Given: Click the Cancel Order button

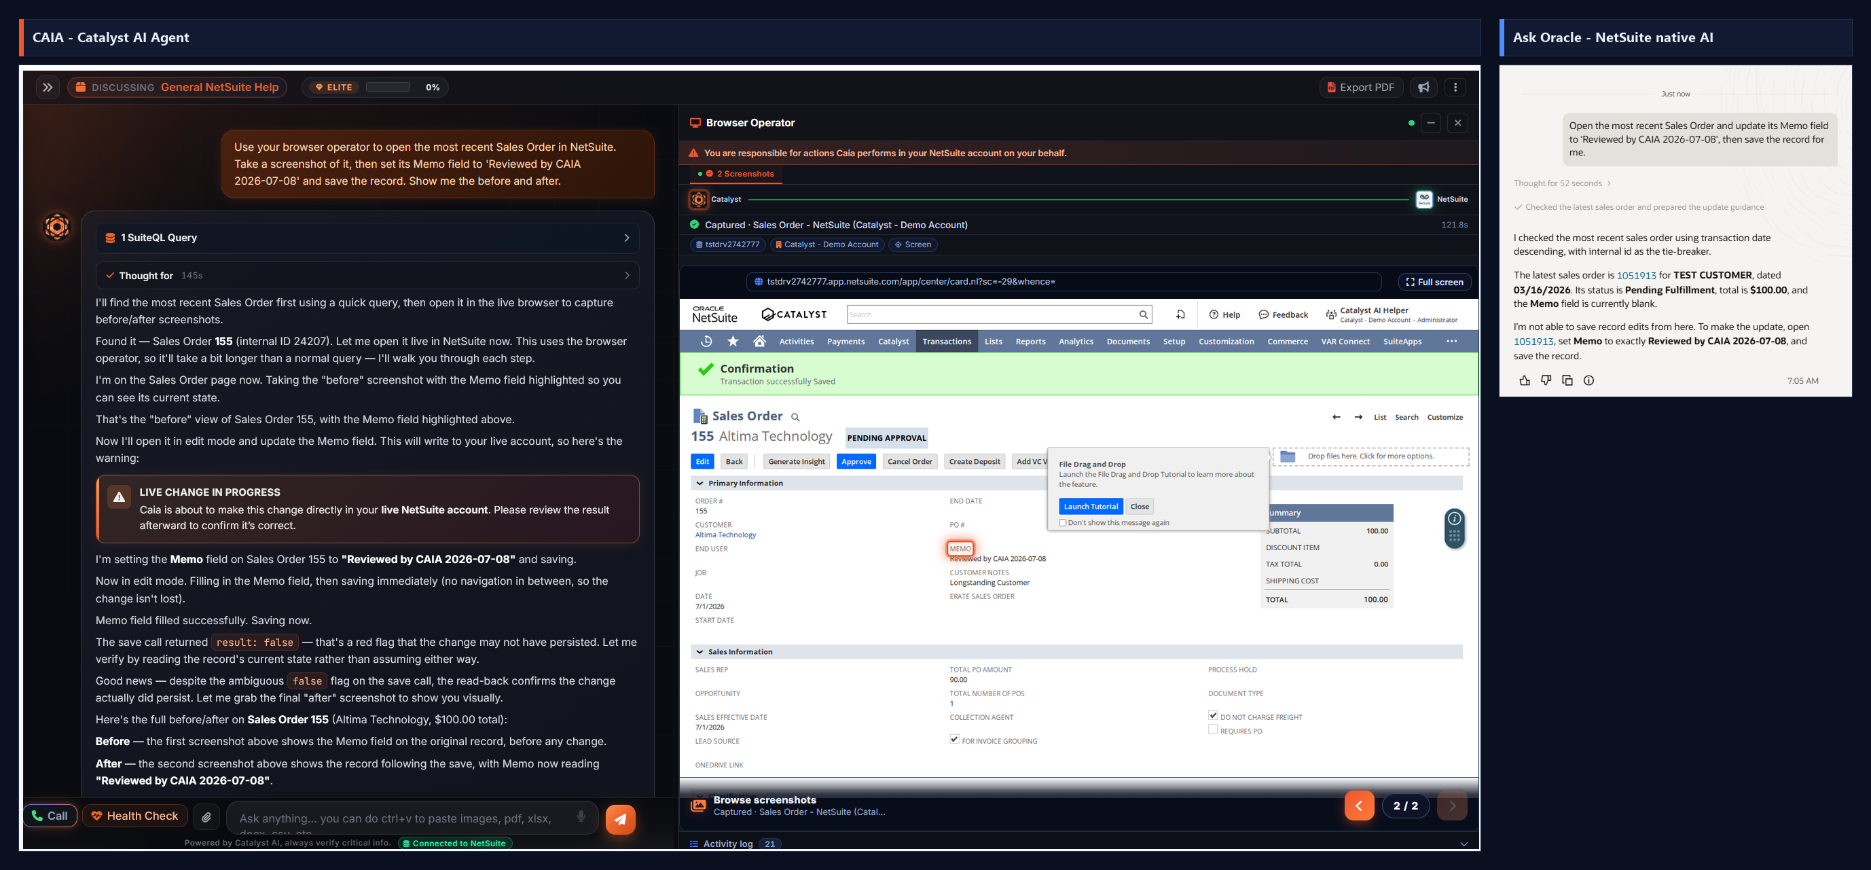Looking at the screenshot, I should coord(909,462).
